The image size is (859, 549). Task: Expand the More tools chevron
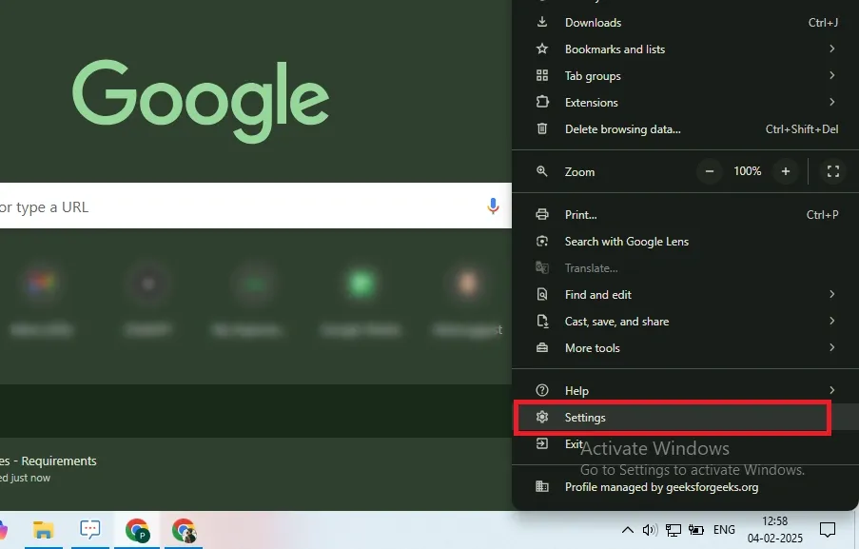click(x=831, y=347)
